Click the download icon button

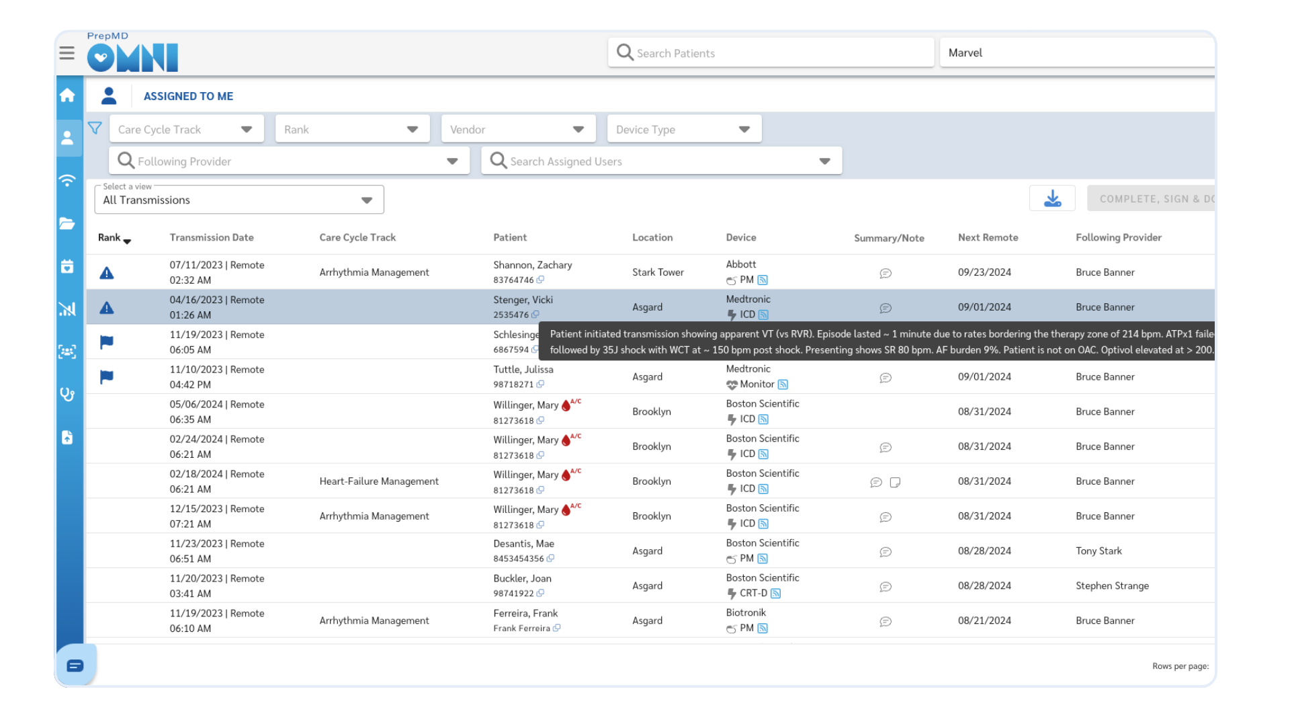1052,198
